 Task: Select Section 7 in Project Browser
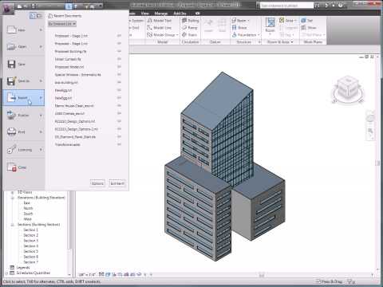pos(31,262)
